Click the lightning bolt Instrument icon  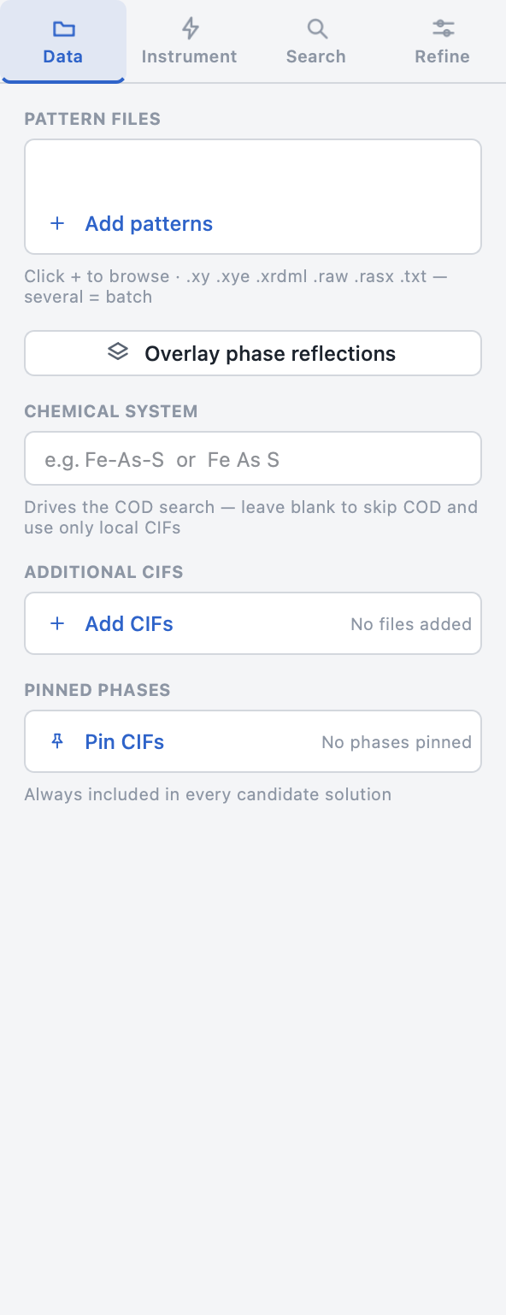pyautogui.click(x=190, y=29)
